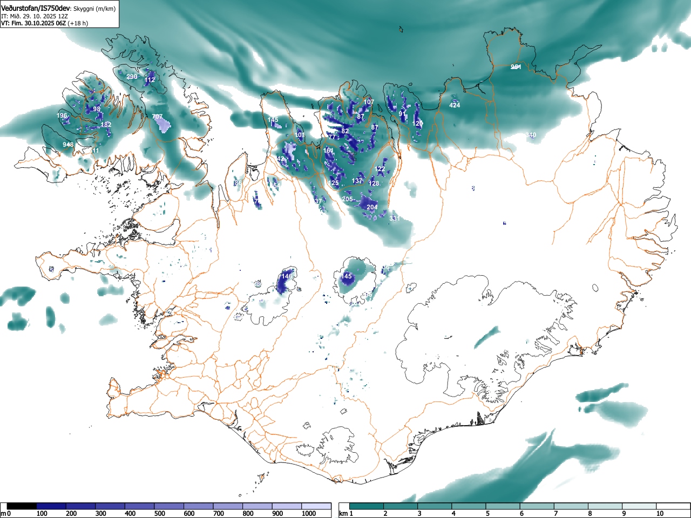This screenshot has width=691, height=518.
Task: Select the black 0–100 m legend swatch
Action: click(22, 506)
